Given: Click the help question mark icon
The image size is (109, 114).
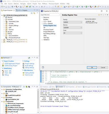Looking at the screenshot, I should click(x=43, y=67).
